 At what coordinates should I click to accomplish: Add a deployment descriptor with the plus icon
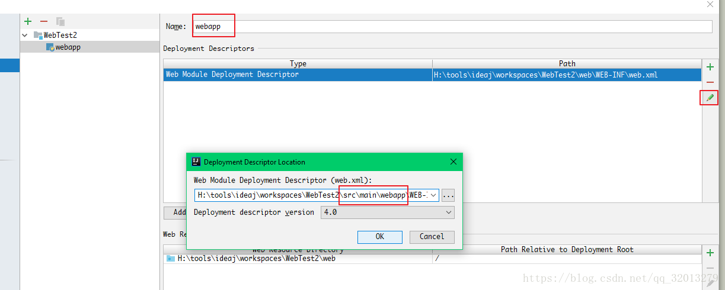[710, 67]
